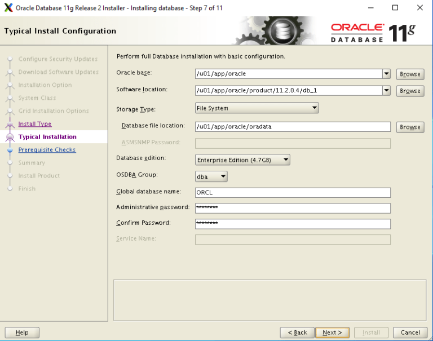
Task: Click the 'Installation Option' step text
Action: [x=45, y=85]
